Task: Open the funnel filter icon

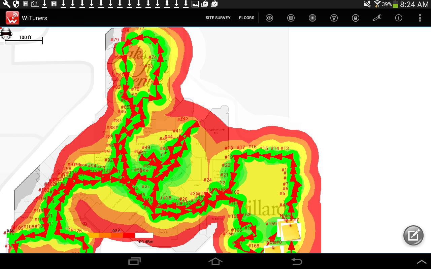Action: pos(334,18)
